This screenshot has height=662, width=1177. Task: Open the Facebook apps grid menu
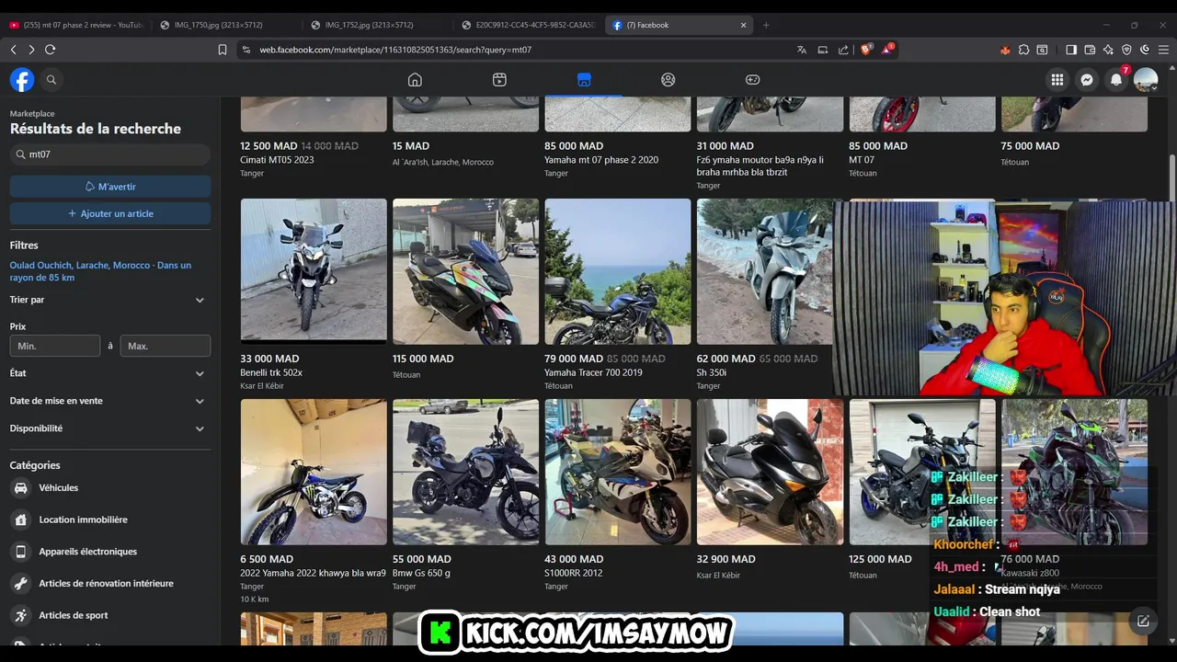click(1057, 80)
